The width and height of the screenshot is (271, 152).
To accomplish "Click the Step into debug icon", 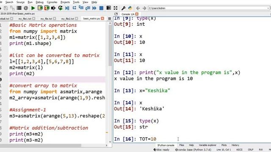I will click(81, 8).
